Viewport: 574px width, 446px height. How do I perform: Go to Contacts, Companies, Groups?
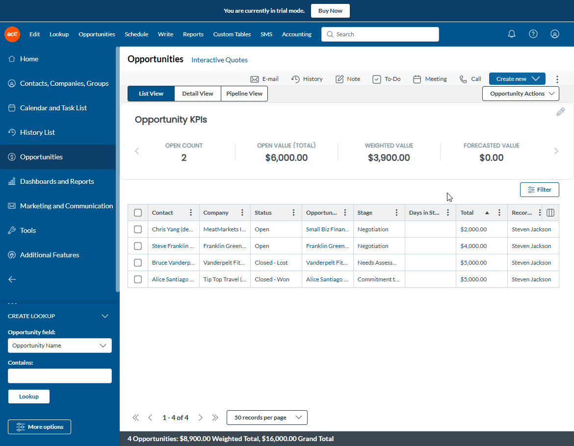(58, 83)
